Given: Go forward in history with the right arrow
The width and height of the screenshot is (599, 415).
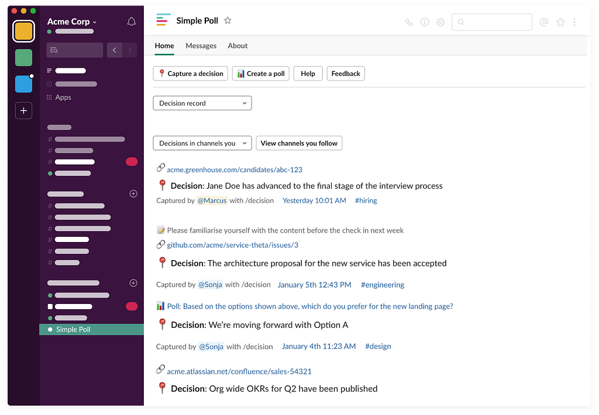Looking at the screenshot, I should [129, 50].
